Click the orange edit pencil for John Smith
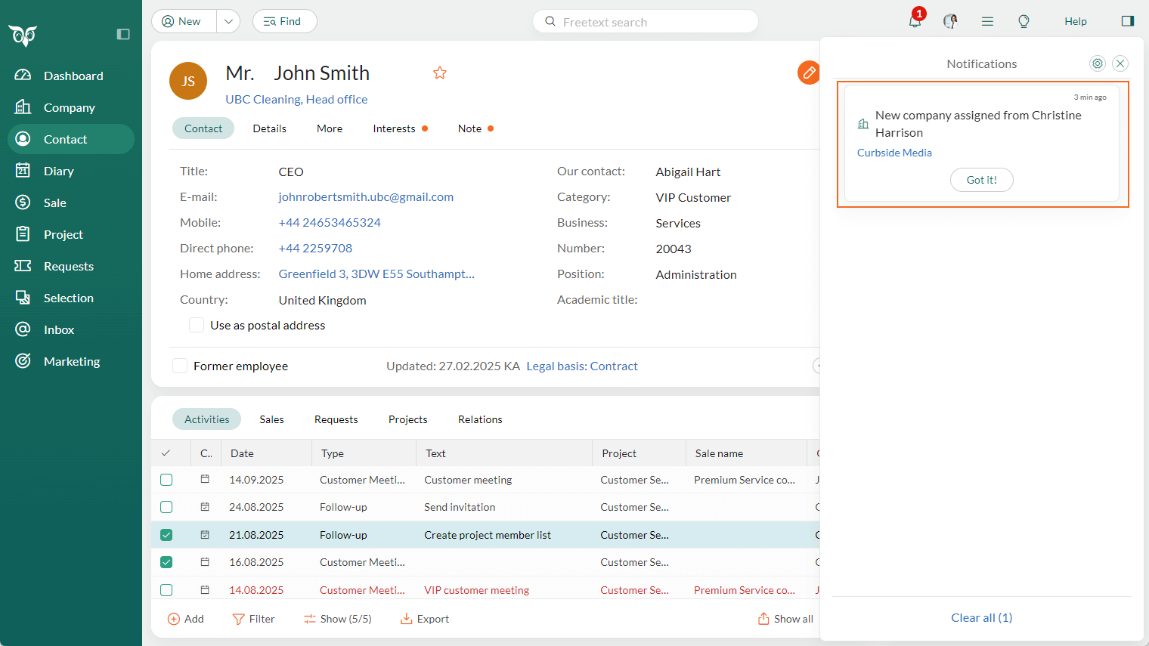The height and width of the screenshot is (646, 1149). pos(808,73)
